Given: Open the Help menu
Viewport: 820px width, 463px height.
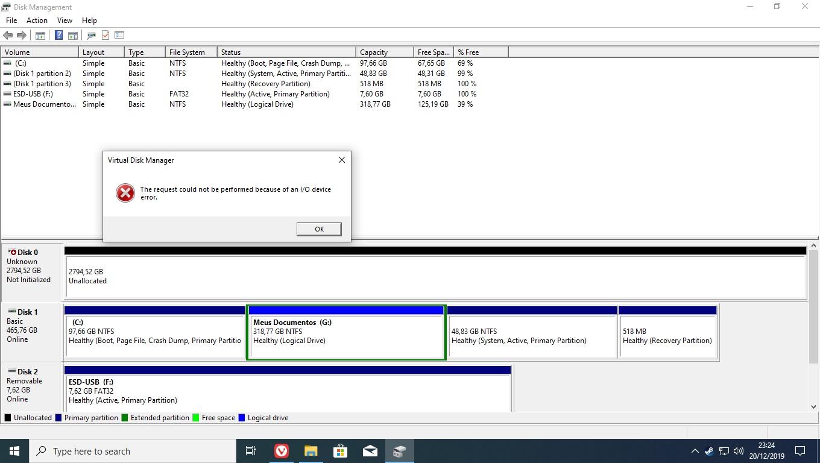Looking at the screenshot, I should pos(89,20).
